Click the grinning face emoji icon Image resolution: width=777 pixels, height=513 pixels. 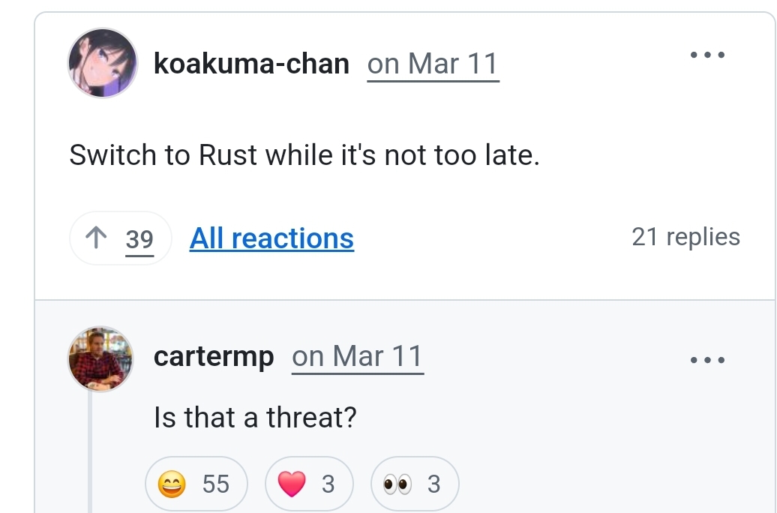pyautogui.click(x=172, y=484)
